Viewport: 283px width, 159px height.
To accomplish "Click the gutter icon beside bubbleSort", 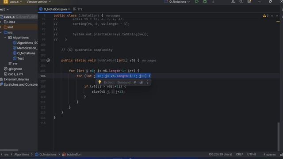I will pos(48,60).
